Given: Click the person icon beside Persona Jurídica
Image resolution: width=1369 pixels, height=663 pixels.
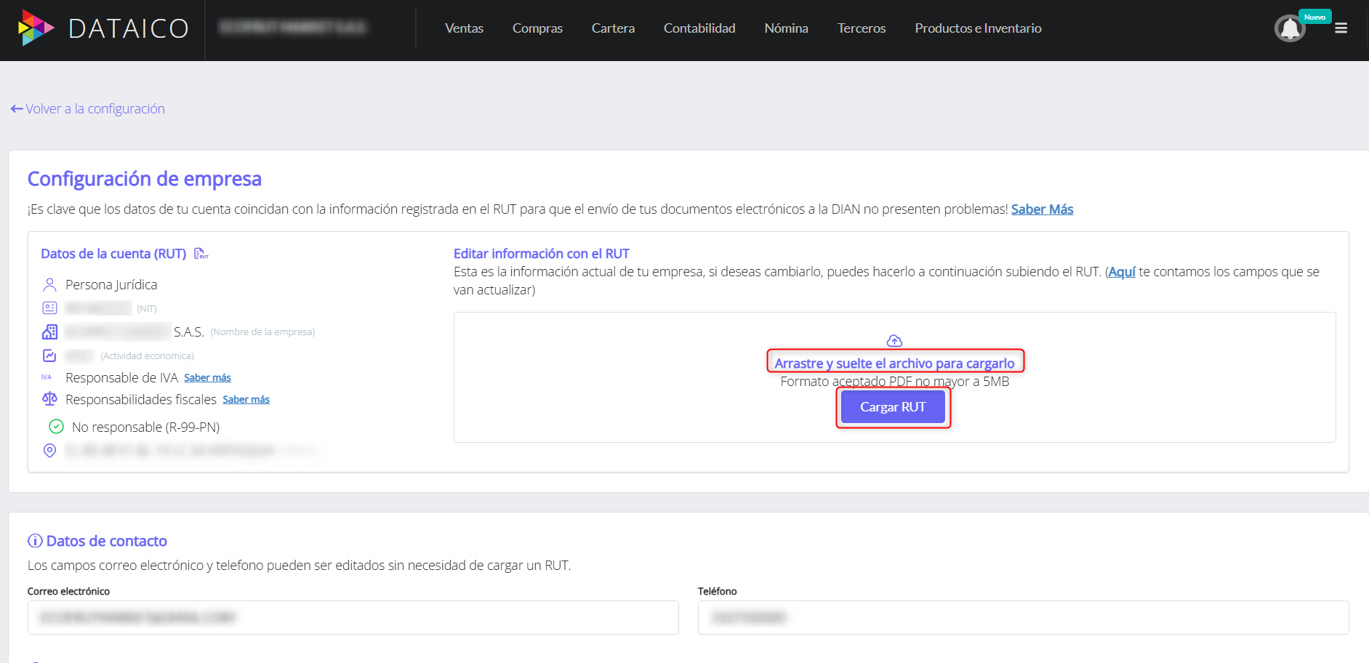Looking at the screenshot, I should tap(49, 284).
